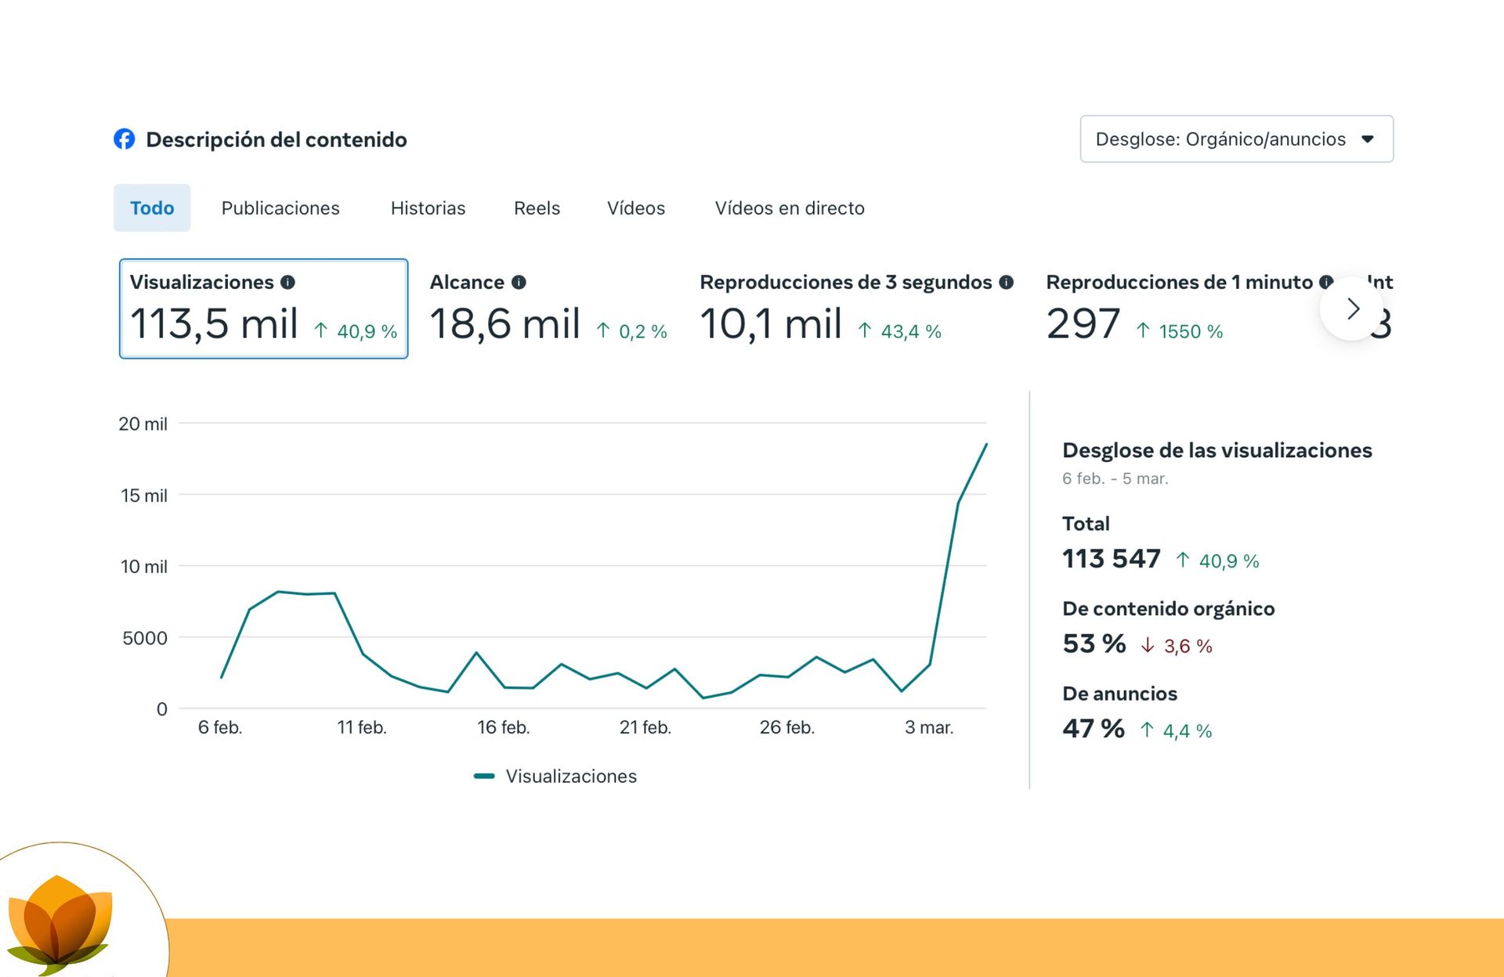Image resolution: width=1504 pixels, height=977 pixels.
Task: Switch to Historias tab
Action: pos(428,208)
